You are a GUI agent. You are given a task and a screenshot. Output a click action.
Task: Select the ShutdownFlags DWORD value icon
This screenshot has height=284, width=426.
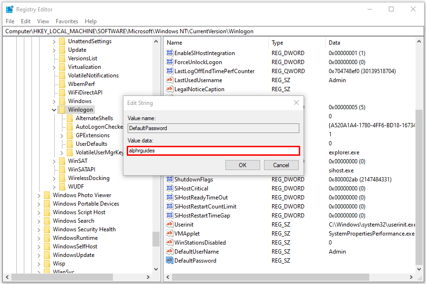(170, 179)
